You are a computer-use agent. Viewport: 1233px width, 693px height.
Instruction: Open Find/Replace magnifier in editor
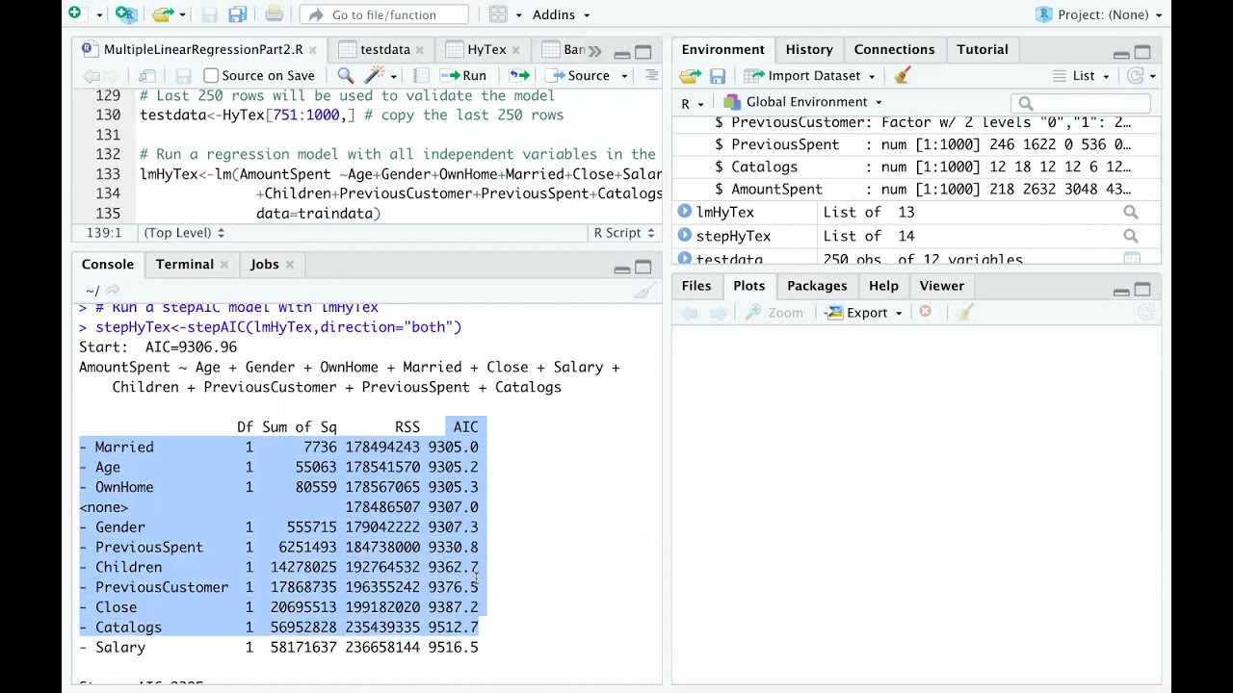pos(345,75)
